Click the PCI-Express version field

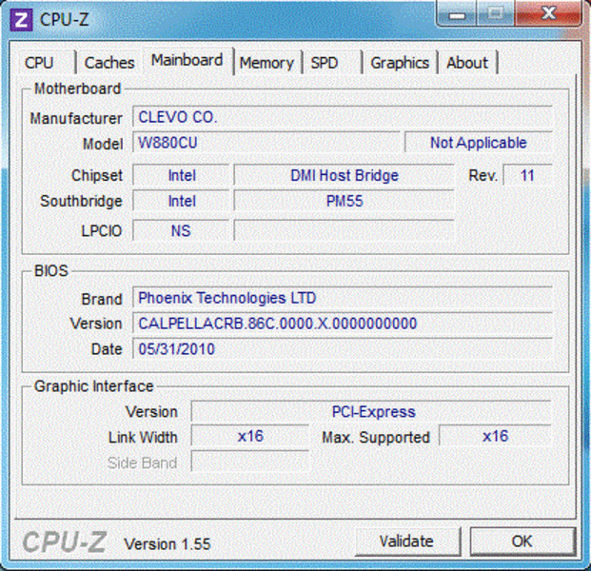pyautogui.click(x=371, y=411)
